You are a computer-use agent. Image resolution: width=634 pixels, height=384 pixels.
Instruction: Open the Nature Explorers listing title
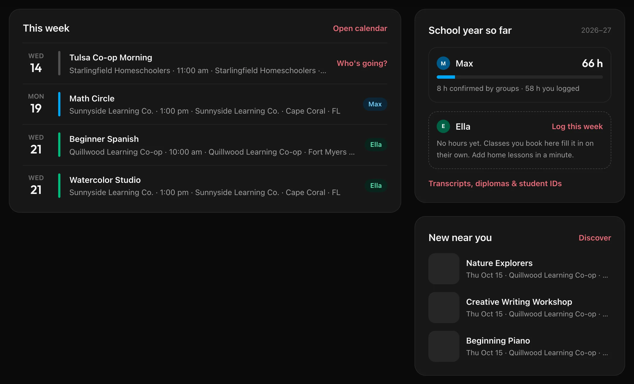click(x=499, y=263)
